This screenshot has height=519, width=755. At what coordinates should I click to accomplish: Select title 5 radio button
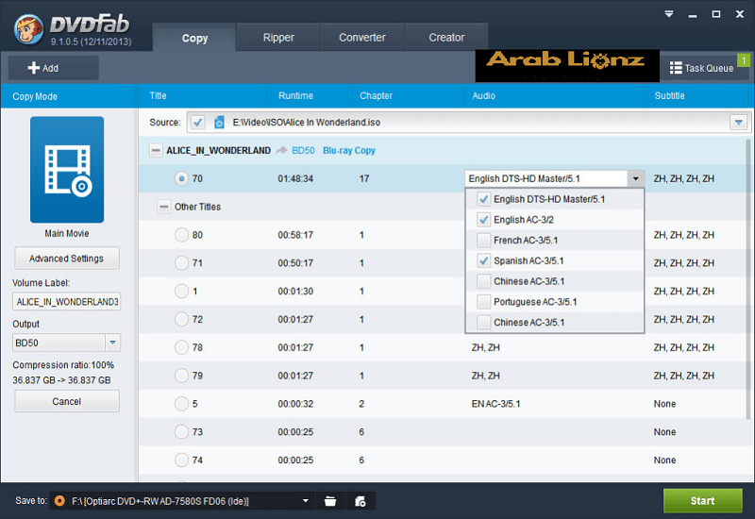click(181, 404)
